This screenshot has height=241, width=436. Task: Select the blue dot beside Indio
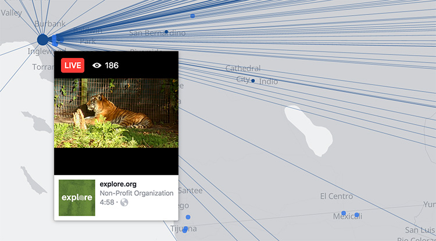pos(253,81)
